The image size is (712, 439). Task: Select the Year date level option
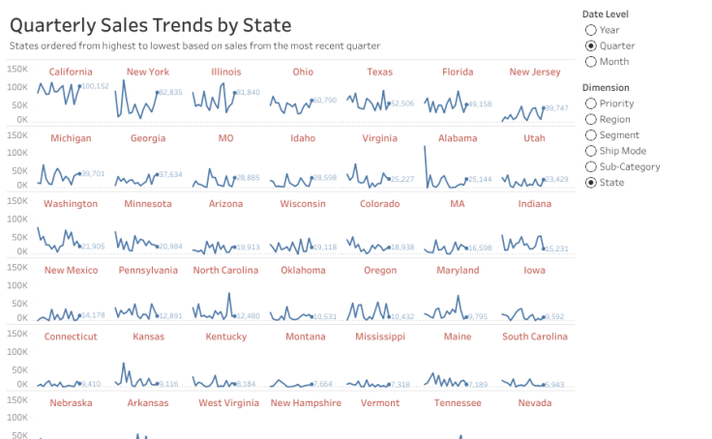pyautogui.click(x=590, y=30)
